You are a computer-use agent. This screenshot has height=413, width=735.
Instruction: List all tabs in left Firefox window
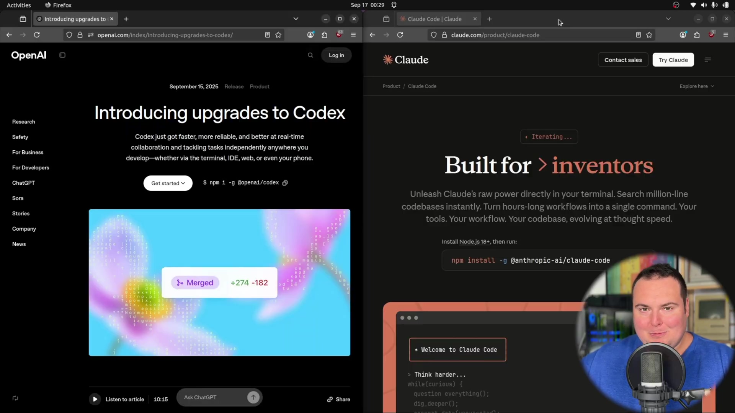[x=296, y=19]
